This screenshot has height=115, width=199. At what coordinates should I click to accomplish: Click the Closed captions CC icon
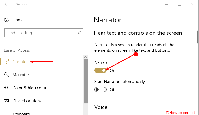coord(6,101)
